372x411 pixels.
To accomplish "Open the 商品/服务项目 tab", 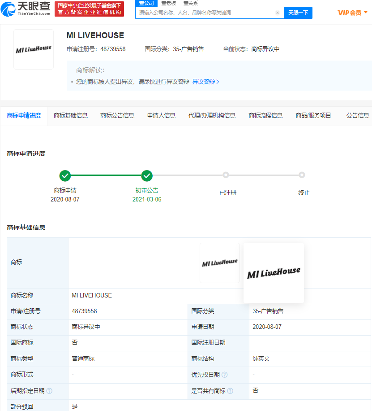I will pyautogui.click(x=313, y=116).
